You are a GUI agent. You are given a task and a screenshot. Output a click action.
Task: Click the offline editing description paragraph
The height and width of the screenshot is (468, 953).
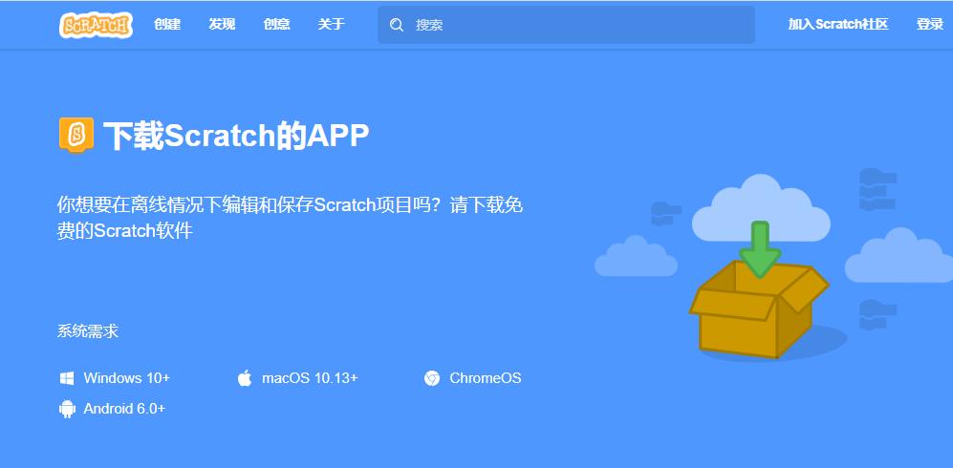(290, 218)
